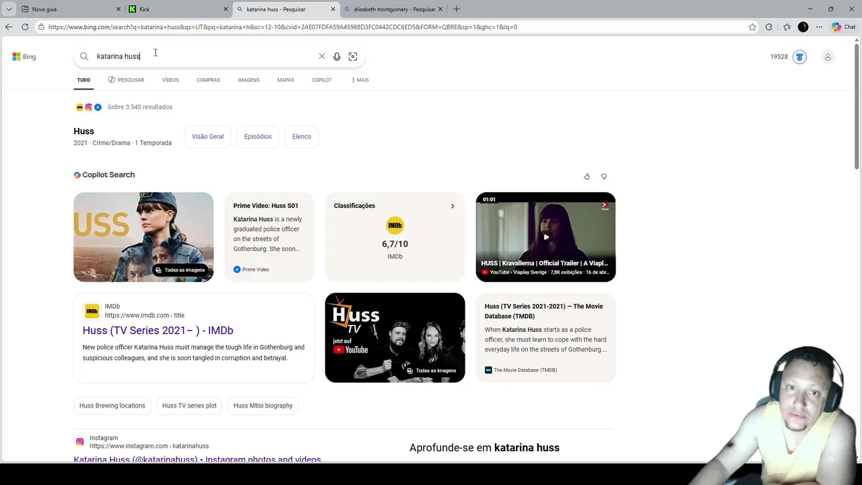
Task: Expand the MAIS menu
Action: tap(360, 80)
